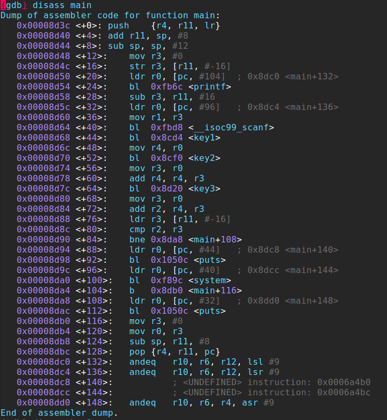Click the 'pop {r4, r11, pc}' instruction
The image size is (387, 420).
pyautogui.click(x=175, y=351)
